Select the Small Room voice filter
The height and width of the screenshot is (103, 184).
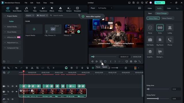tap(150, 51)
